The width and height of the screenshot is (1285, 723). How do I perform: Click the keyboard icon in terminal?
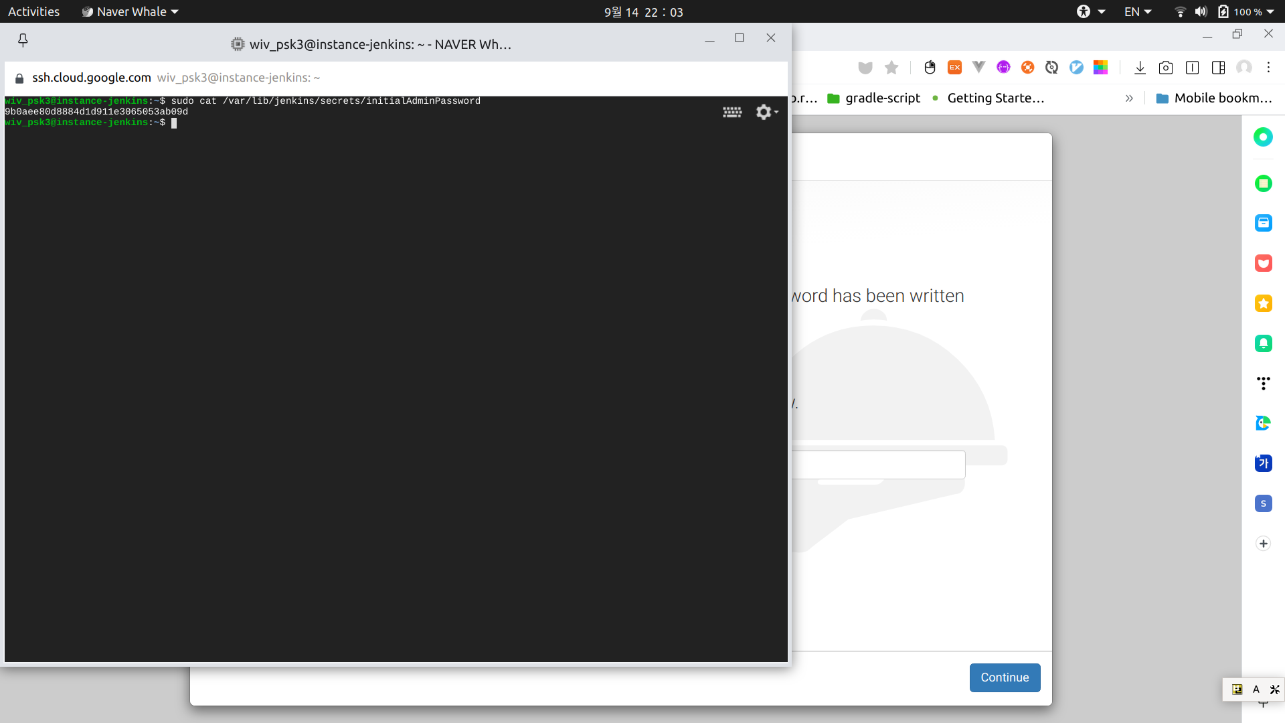pos(732,112)
